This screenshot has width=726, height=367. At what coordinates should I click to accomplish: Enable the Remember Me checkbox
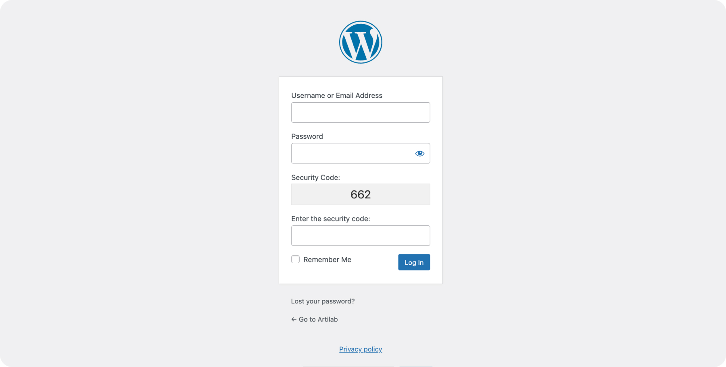pos(296,260)
